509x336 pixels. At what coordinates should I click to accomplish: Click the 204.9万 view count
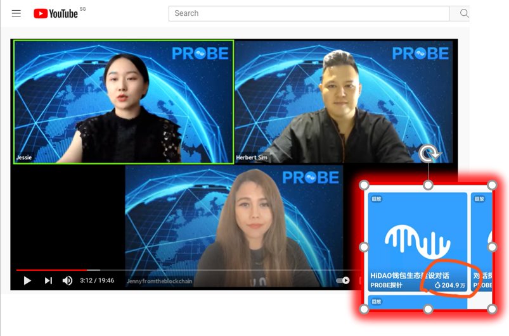tap(450, 285)
